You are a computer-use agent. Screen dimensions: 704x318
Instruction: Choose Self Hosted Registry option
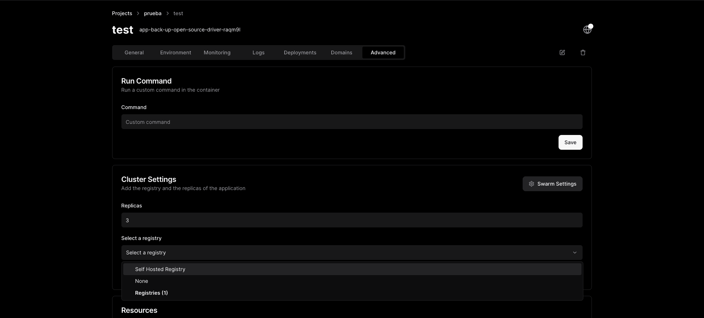coord(352,269)
